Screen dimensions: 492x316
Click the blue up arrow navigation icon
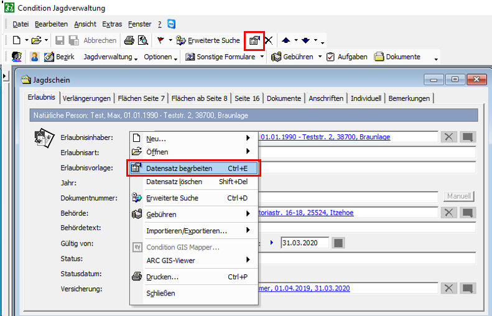coord(285,40)
